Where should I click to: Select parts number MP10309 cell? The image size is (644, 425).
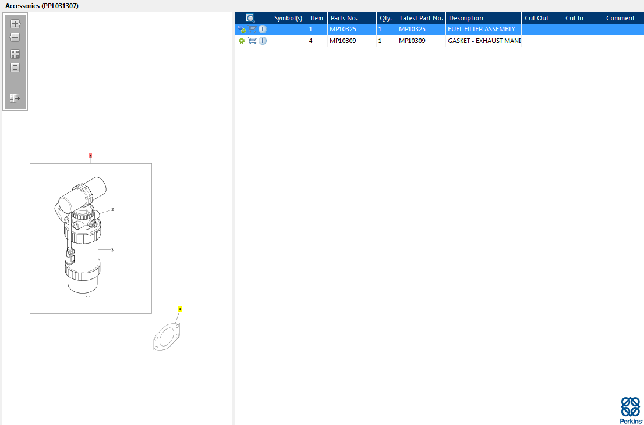pos(352,41)
